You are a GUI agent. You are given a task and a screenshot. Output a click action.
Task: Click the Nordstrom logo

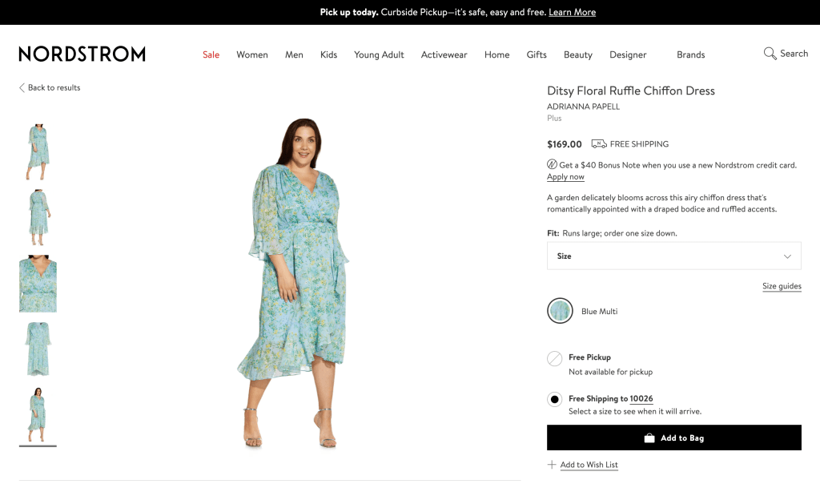(82, 54)
